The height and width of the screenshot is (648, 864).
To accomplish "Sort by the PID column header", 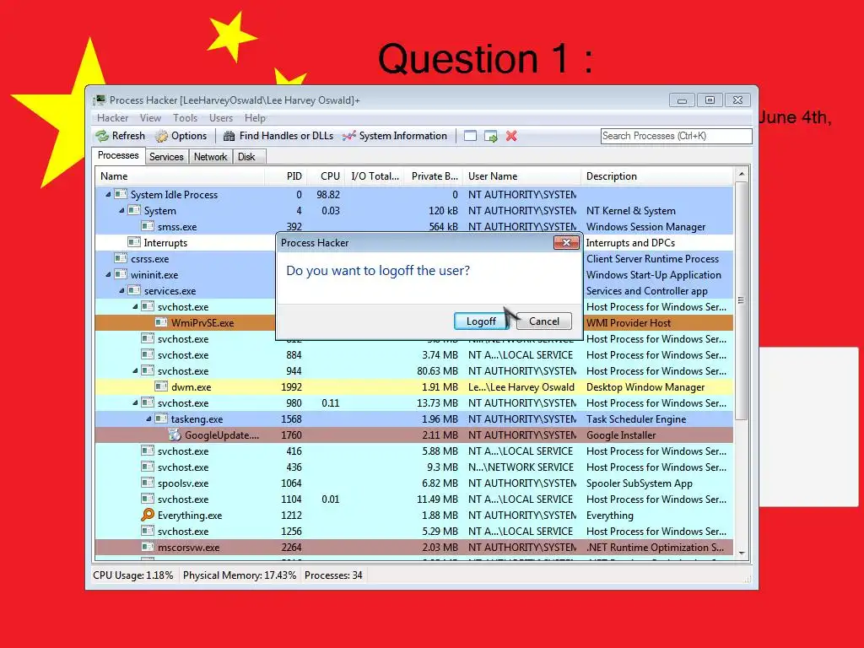I will pyautogui.click(x=286, y=176).
